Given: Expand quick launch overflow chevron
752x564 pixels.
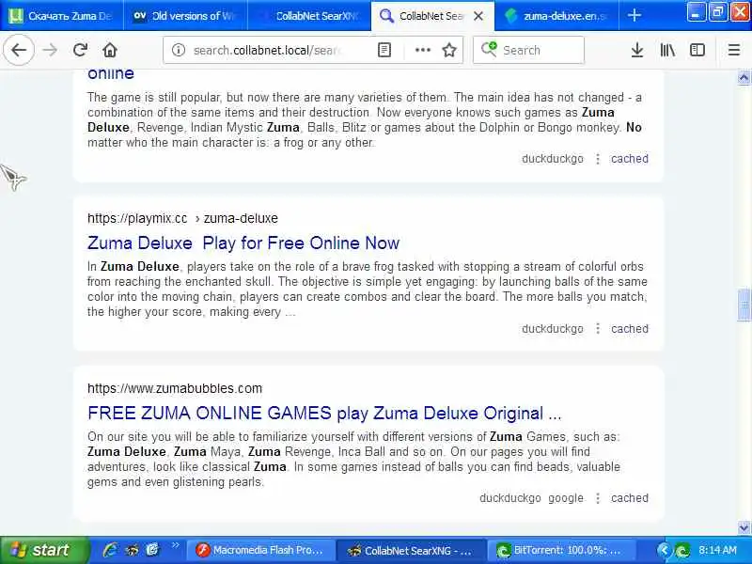Looking at the screenshot, I should (175, 545).
